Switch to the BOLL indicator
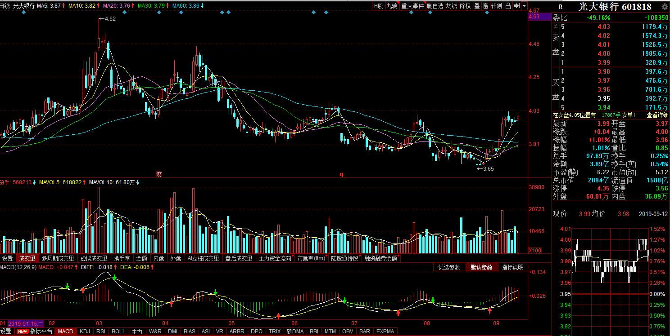This screenshot has height=336, width=670. click(118, 332)
